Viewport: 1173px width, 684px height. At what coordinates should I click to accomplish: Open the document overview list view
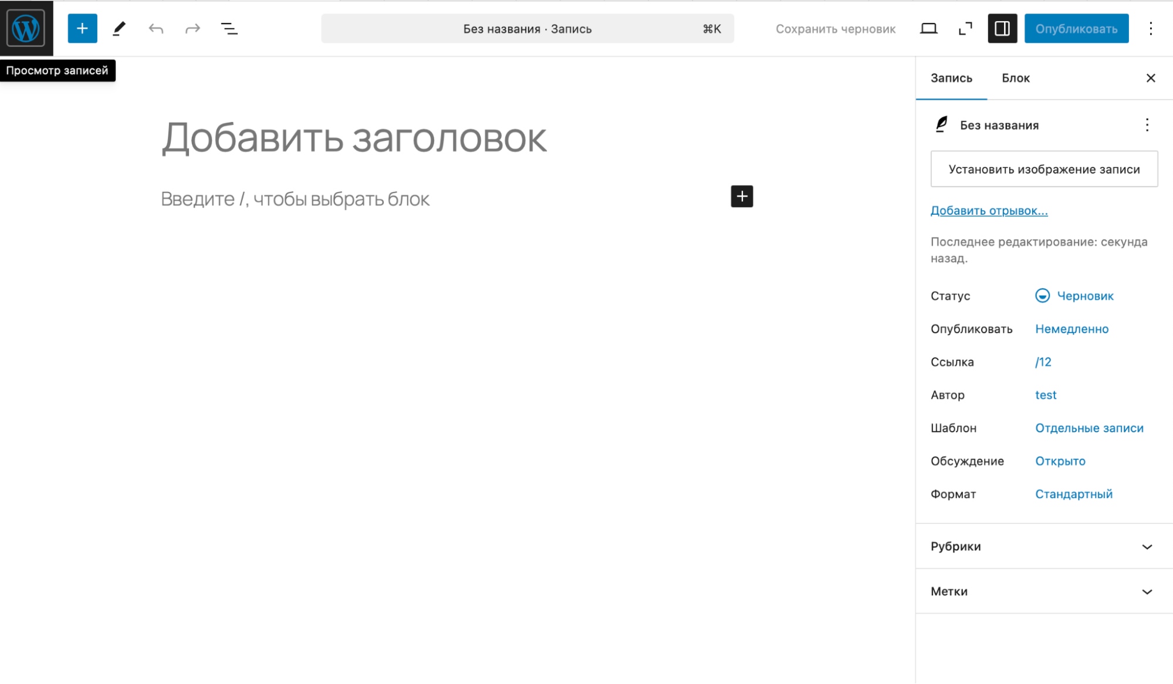pos(229,28)
